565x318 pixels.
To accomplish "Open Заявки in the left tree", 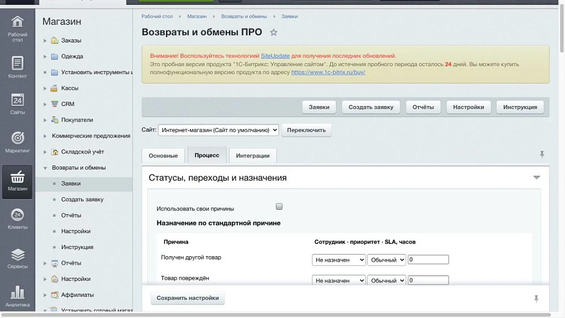I will coord(71,183).
